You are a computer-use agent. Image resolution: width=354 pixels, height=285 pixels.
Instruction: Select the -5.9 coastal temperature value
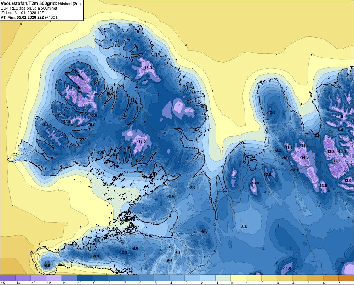(205, 106)
